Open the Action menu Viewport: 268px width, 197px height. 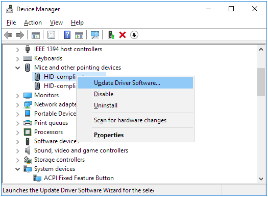click(x=33, y=23)
